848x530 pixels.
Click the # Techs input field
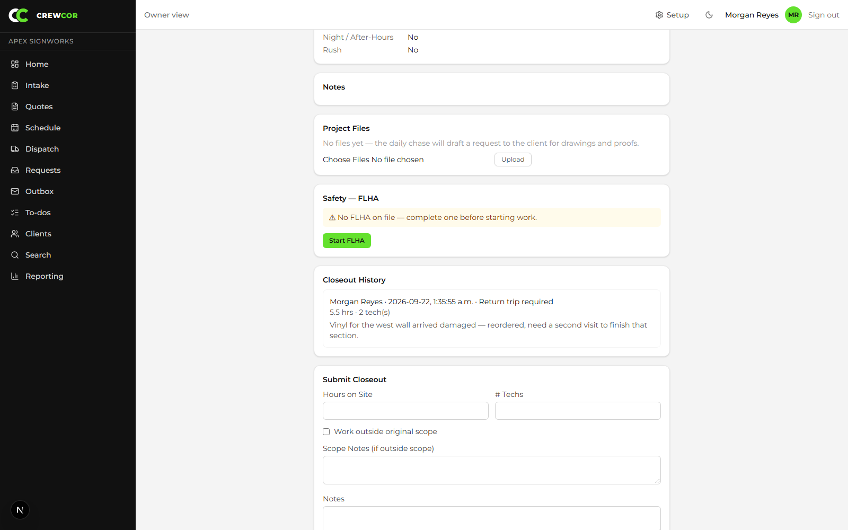click(578, 411)
